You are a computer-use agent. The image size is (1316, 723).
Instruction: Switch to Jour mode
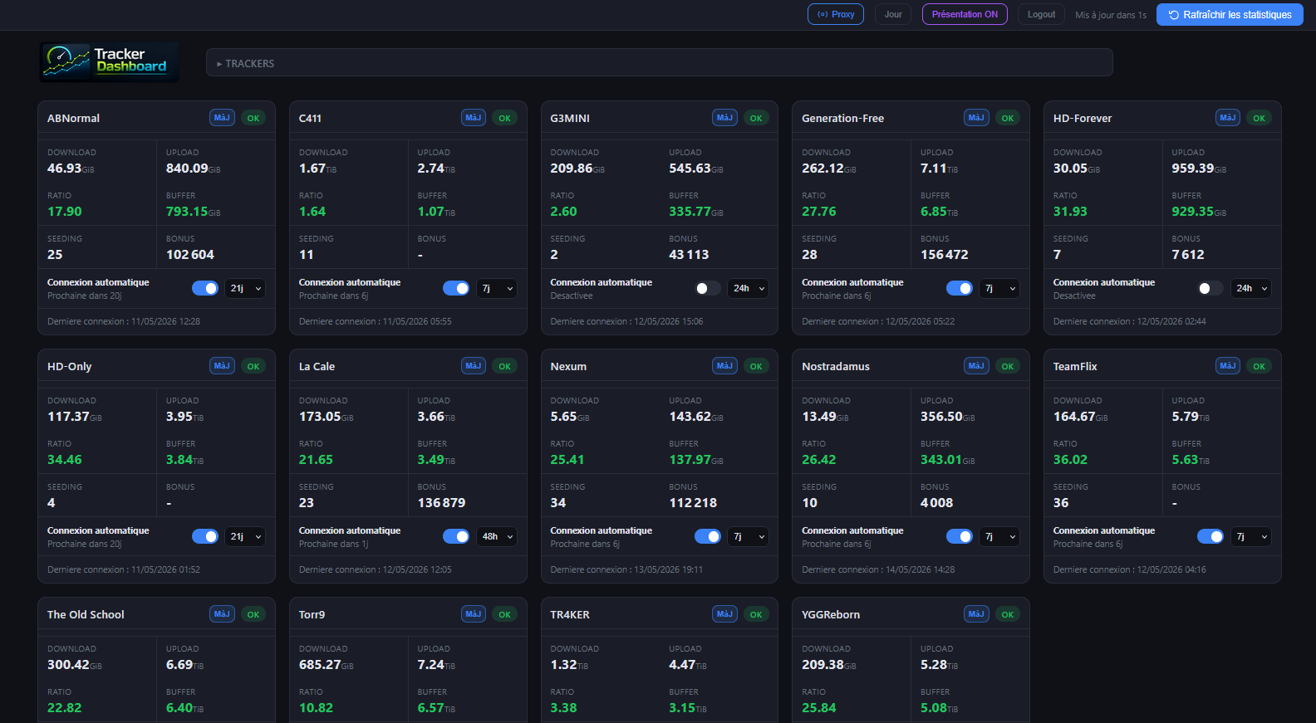click(x=893, y=14)
